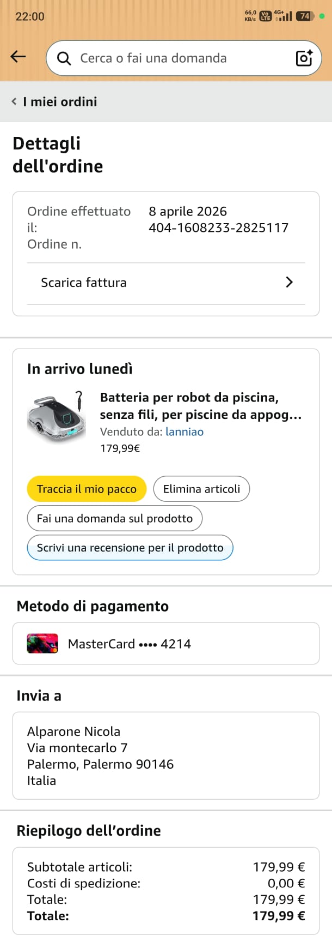Tap chevron next to Scarica fattura

[x=289, y=283]
